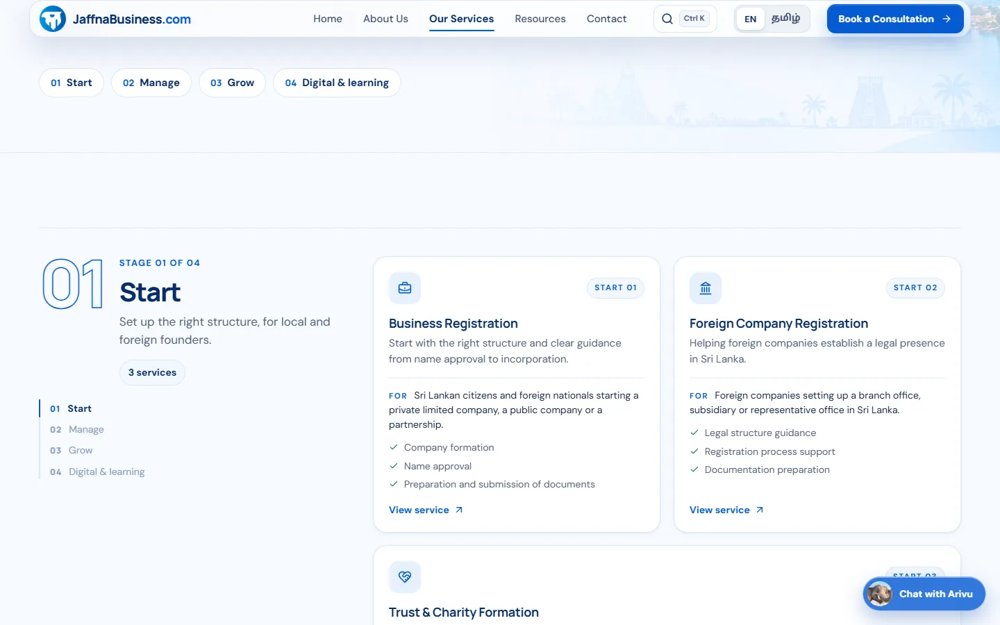The image size is (1000, 625).
Task: Click the START 01 badge
Action: click(615, 287)
